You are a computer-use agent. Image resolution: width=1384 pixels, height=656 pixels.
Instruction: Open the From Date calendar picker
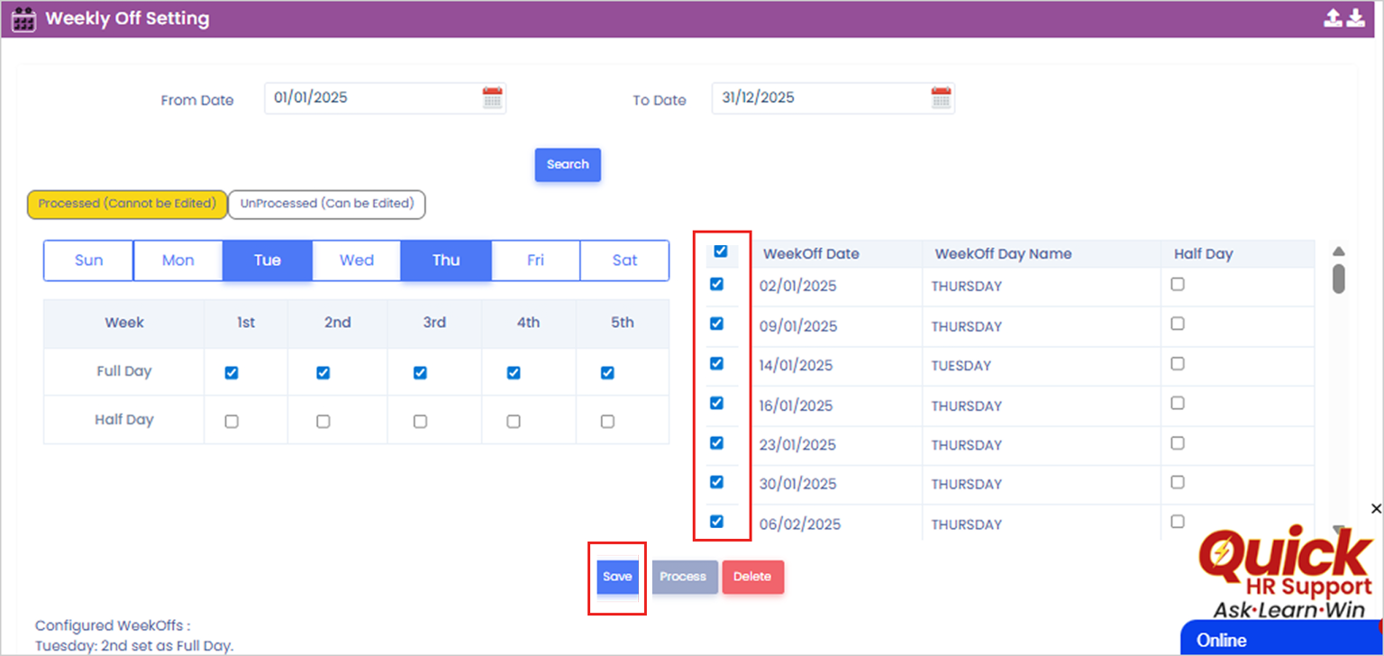(x=492, y=98)
